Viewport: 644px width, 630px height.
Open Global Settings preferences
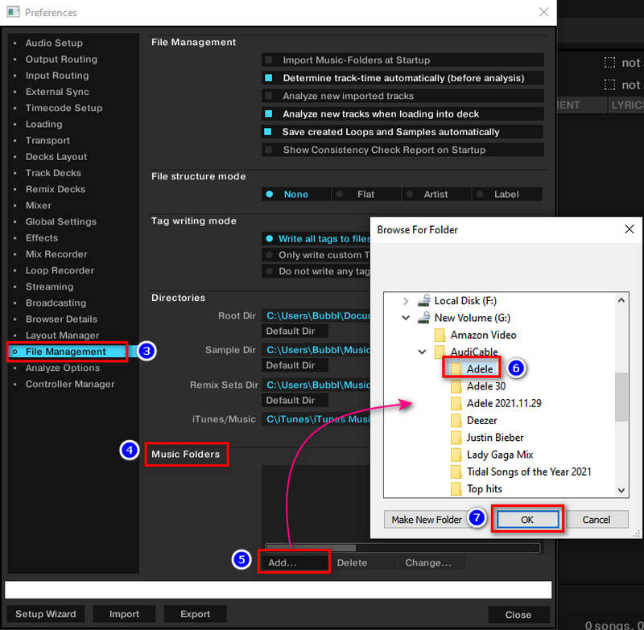pos(61,221)
